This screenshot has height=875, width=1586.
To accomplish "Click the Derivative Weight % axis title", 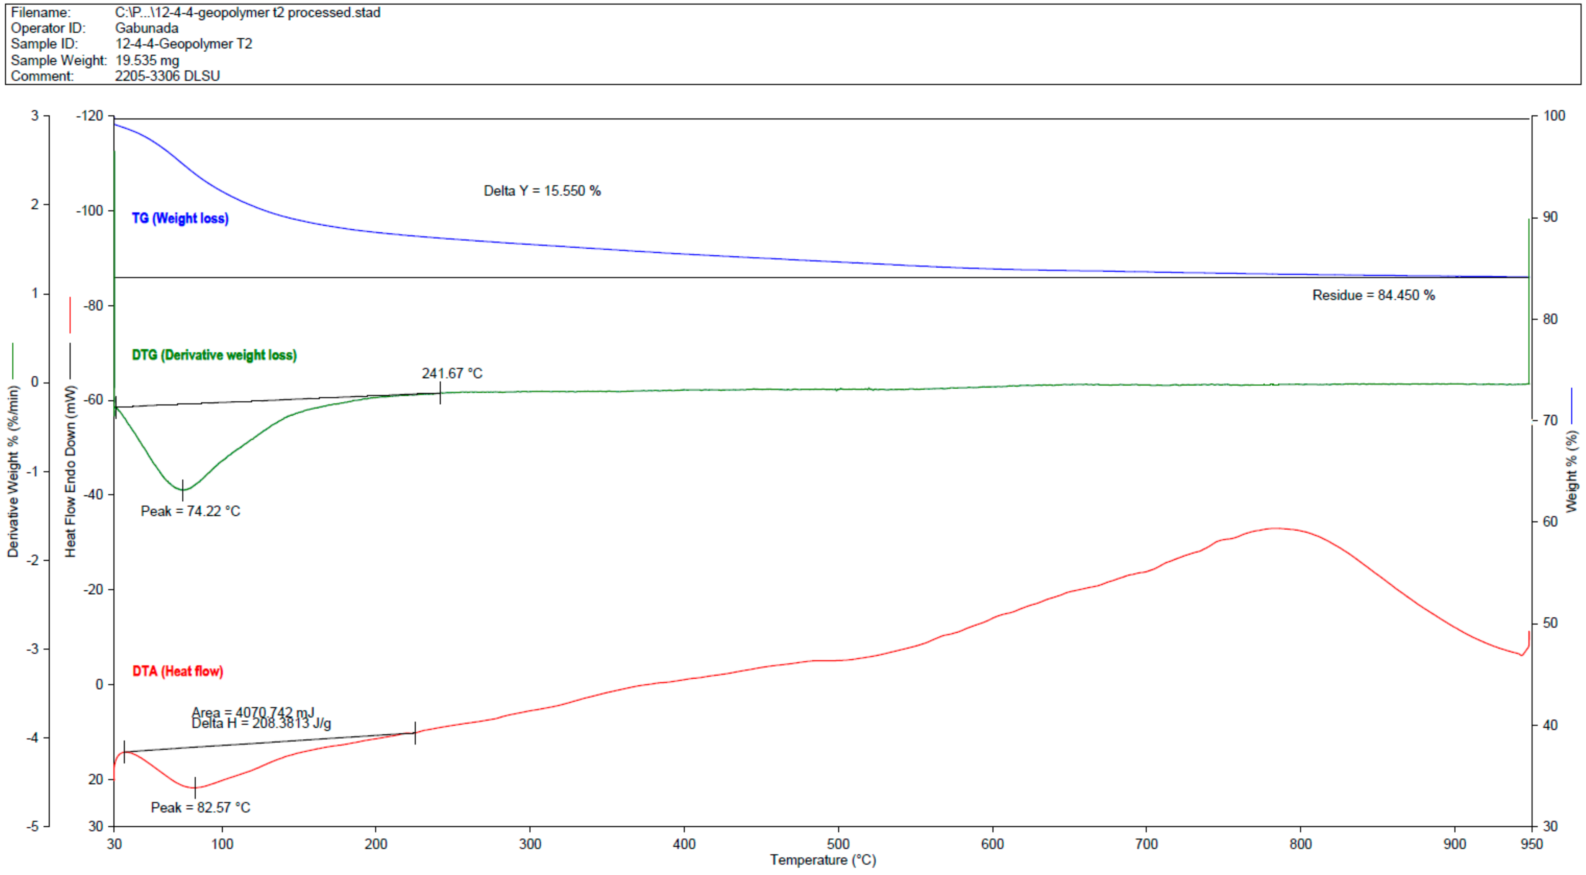I will tap(13, 472).
